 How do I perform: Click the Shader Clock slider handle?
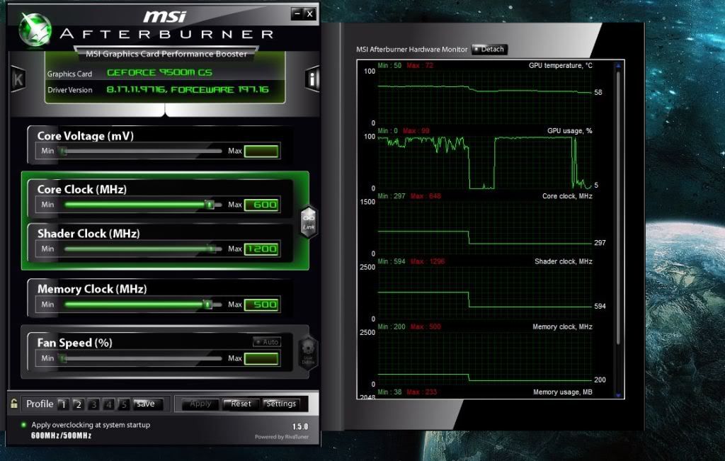[211, 249]
